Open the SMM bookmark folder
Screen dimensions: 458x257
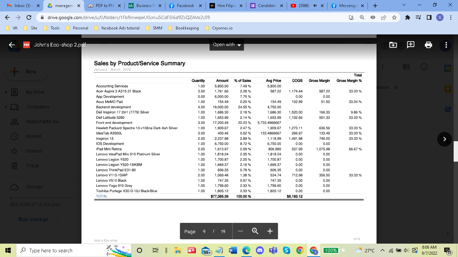[154, 28]
